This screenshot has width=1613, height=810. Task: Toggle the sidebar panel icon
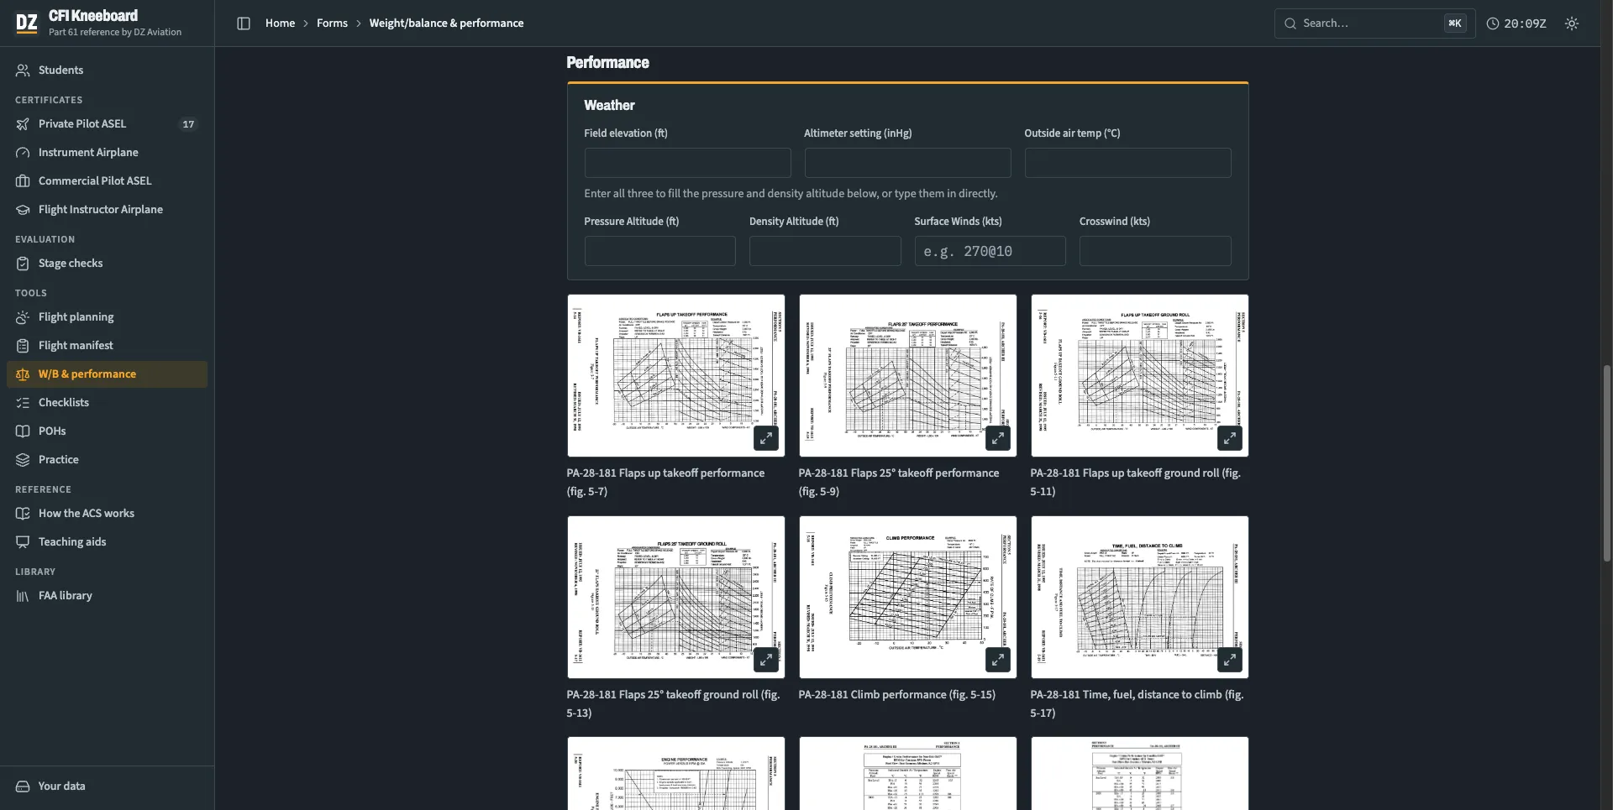coord(244,24)
